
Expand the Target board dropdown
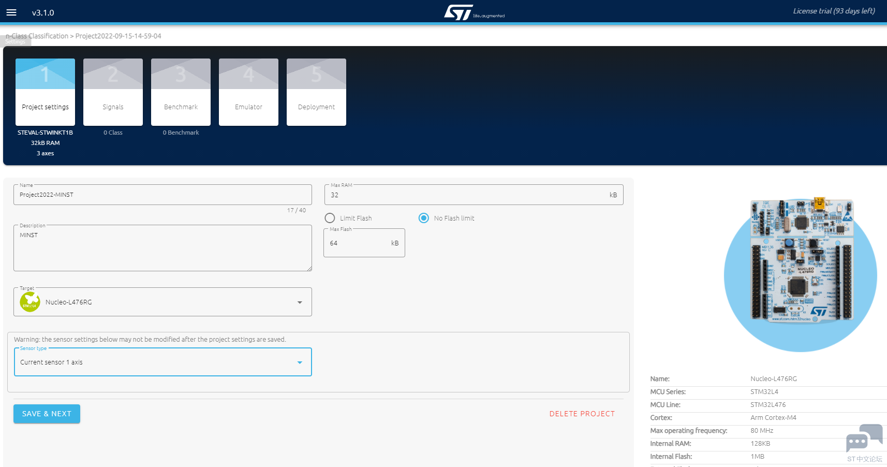click(162, 302)
